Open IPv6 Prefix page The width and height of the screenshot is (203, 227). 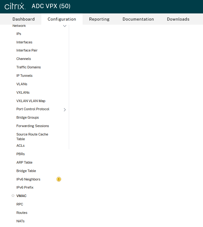25,187
